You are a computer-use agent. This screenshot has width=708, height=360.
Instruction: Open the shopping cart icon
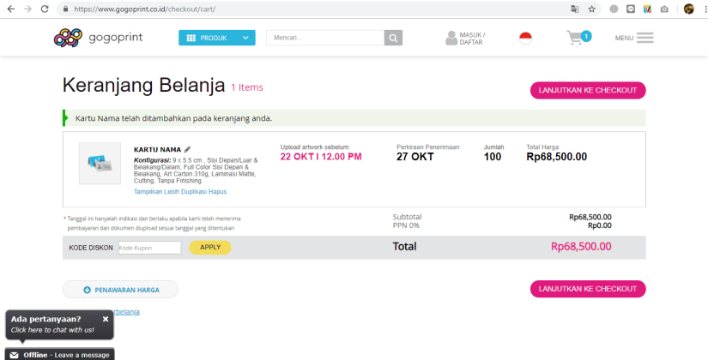(575, 38)
